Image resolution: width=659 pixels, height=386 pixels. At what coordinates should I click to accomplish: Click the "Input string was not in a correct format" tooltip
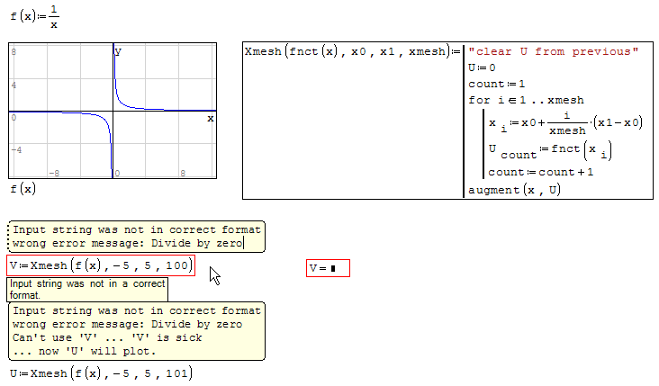tap(86, 289)
